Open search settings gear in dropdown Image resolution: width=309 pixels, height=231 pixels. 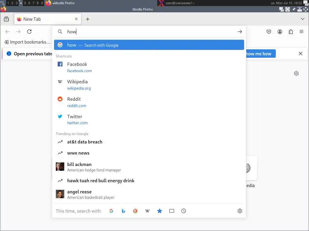240,211
